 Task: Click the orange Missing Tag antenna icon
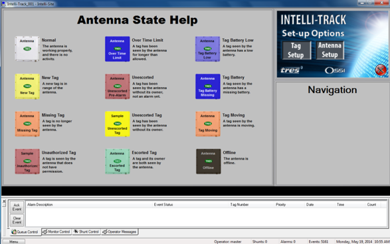point(27,124)
